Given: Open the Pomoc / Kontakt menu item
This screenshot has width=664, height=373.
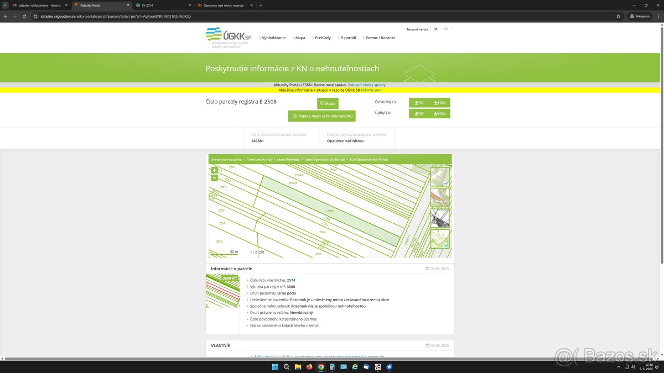Looking at the screenshot, I should pyautogui.click(x=380, y=38).
